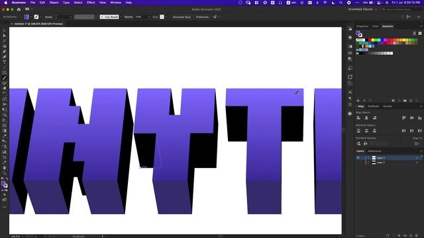
Task: Switch Swatches panel to thumbnail view
Action: coord(420,33)
